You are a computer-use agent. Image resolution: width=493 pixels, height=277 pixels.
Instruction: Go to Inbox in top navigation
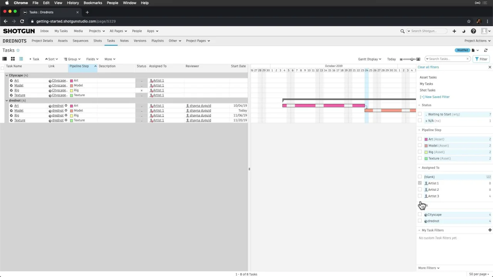[x=44, y=31]
